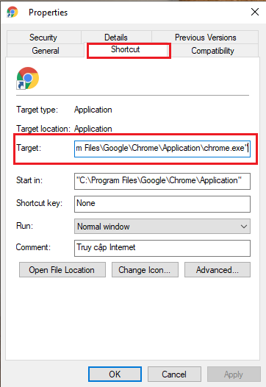Open the Compatibility tab

pyautogui.click(x=212, y=51)
